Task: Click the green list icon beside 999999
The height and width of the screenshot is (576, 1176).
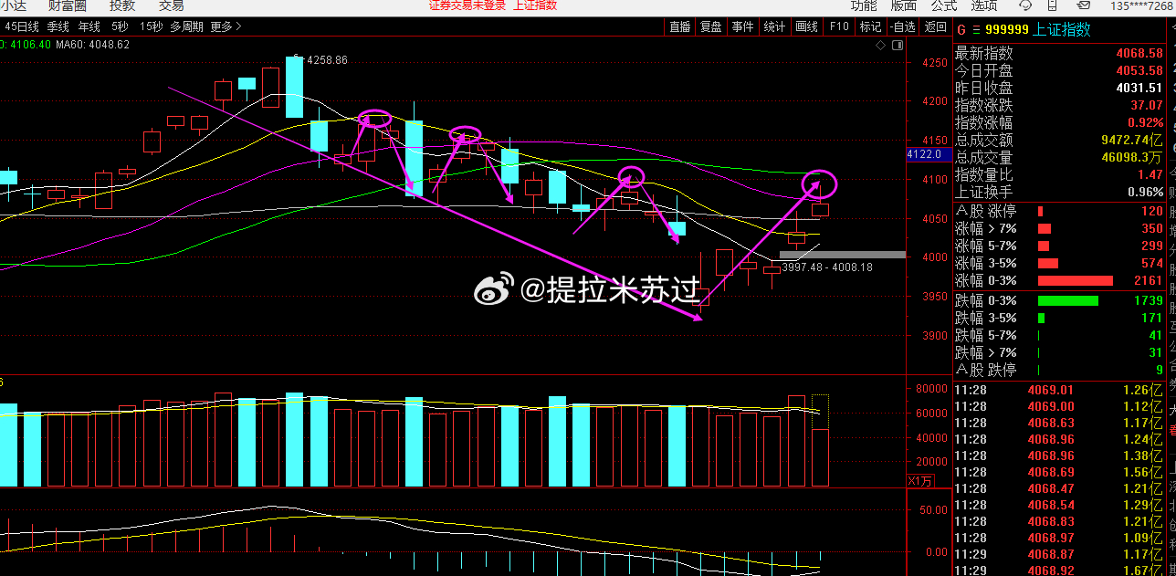Action: (x=977, y=30)
